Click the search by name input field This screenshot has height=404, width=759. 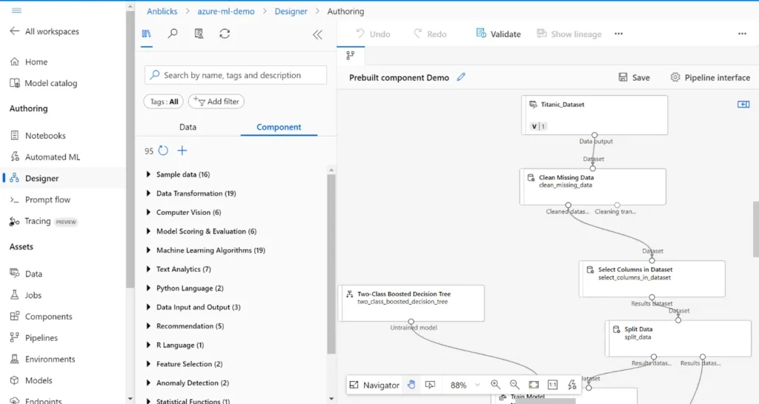pyautogui.click(x=235, y=75)
